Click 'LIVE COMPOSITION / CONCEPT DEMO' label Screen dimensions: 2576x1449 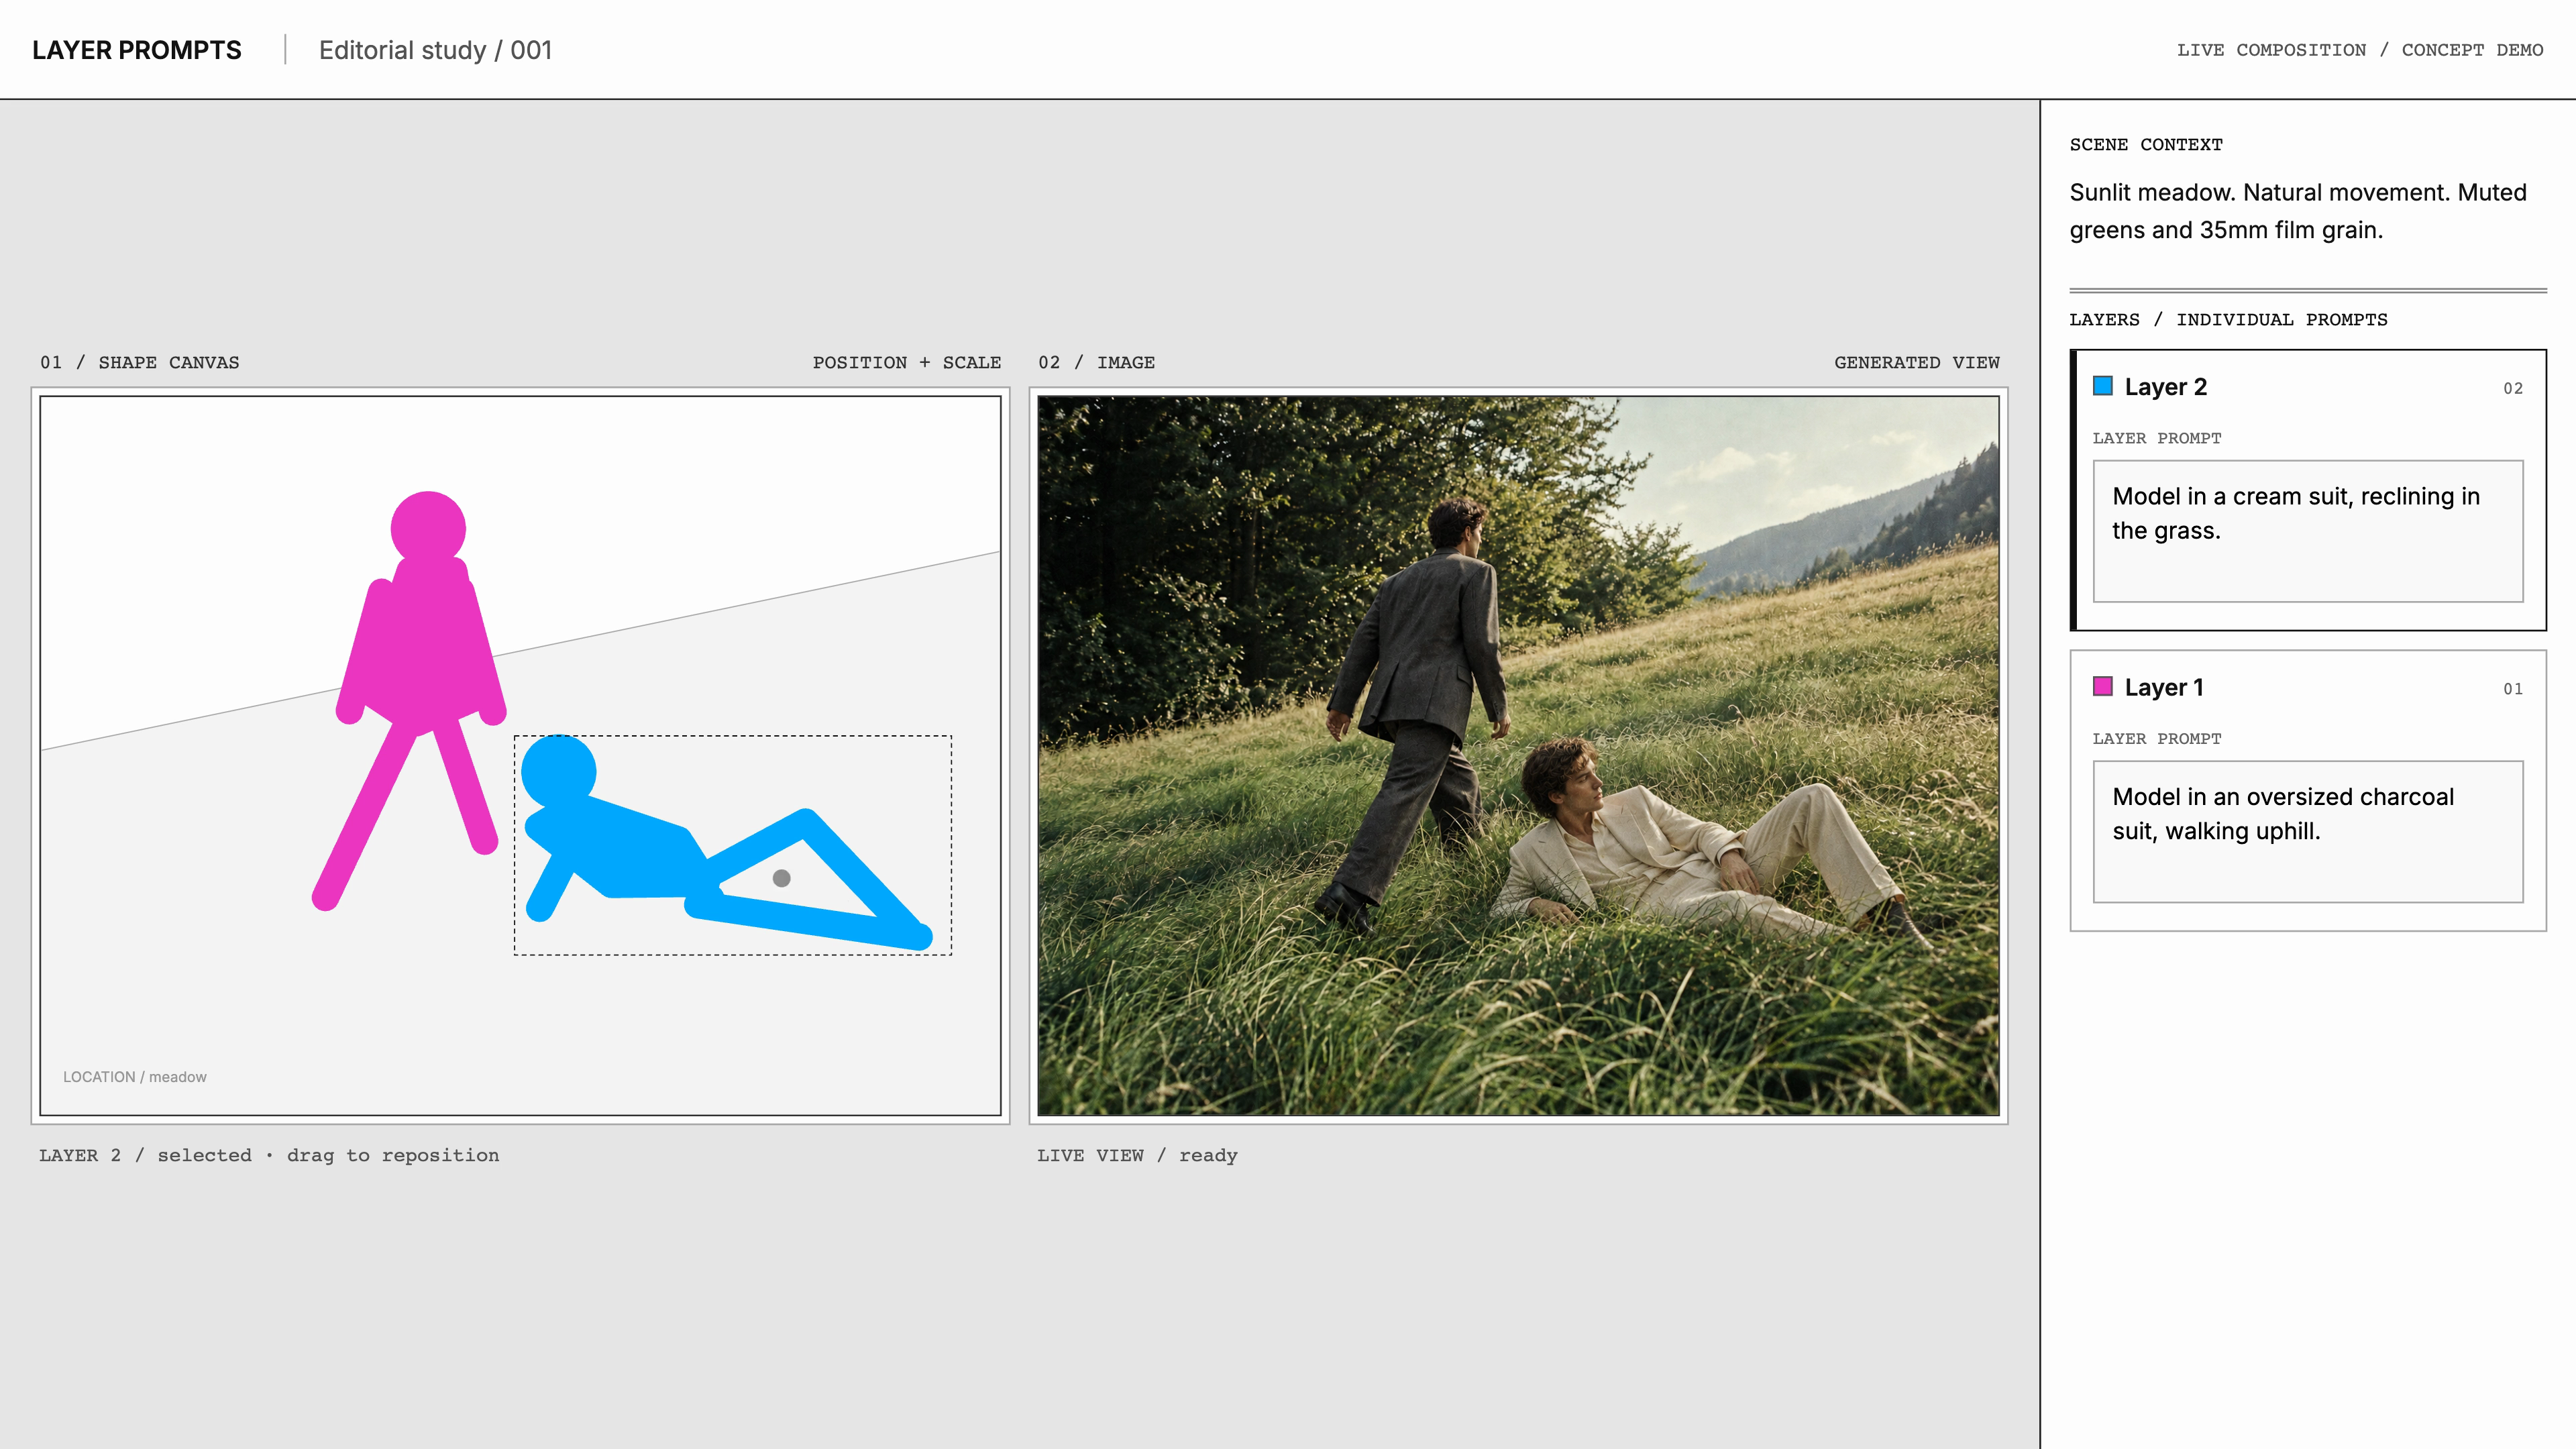(2360, 50)
